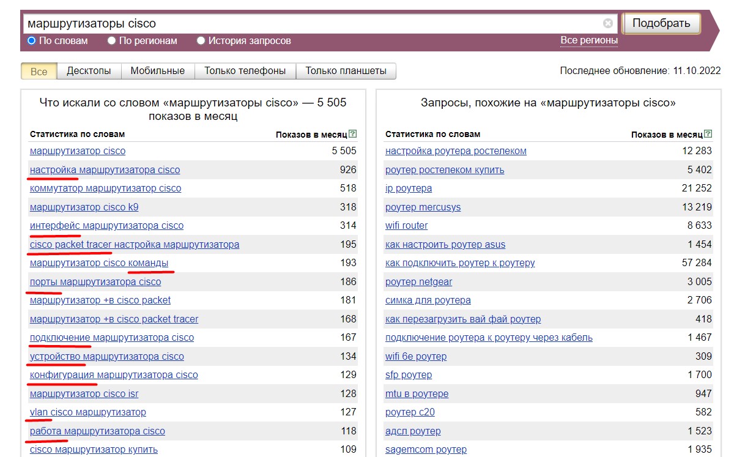
Task: Open 'cisco packet tracer настройка маршрутизатора' query
Action: (135, 245)
